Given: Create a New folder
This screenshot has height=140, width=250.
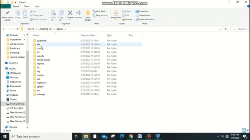Looking at the screenshot, I should click(x=88, y=16).
